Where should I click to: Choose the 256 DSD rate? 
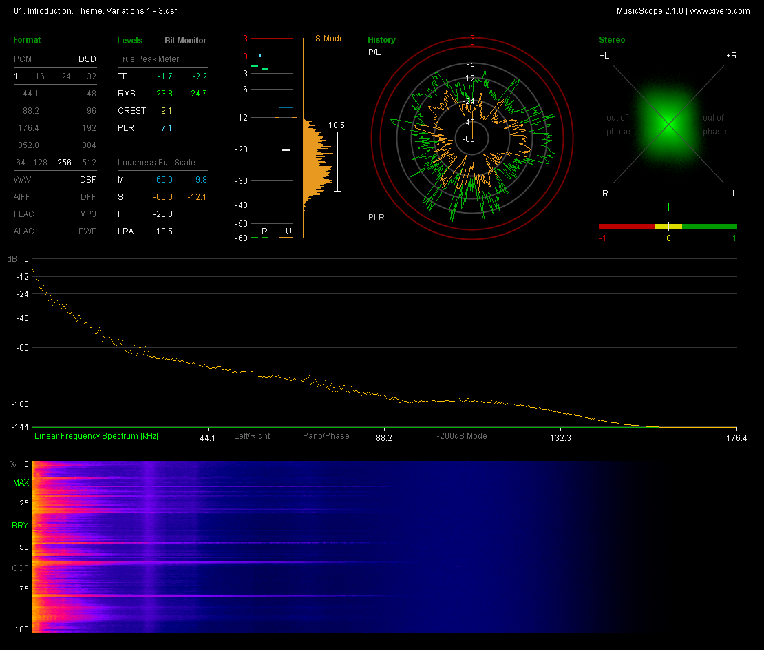click(x=64, y=162)
